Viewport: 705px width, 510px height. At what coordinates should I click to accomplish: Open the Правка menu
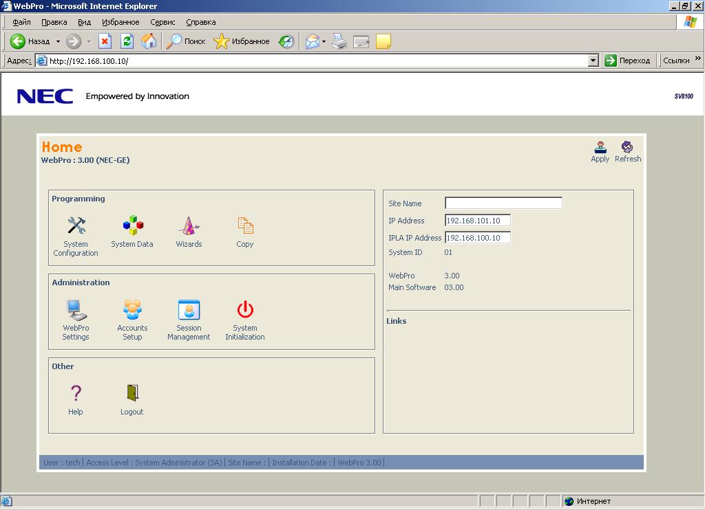pyautogui.click(x=54, y=22)
